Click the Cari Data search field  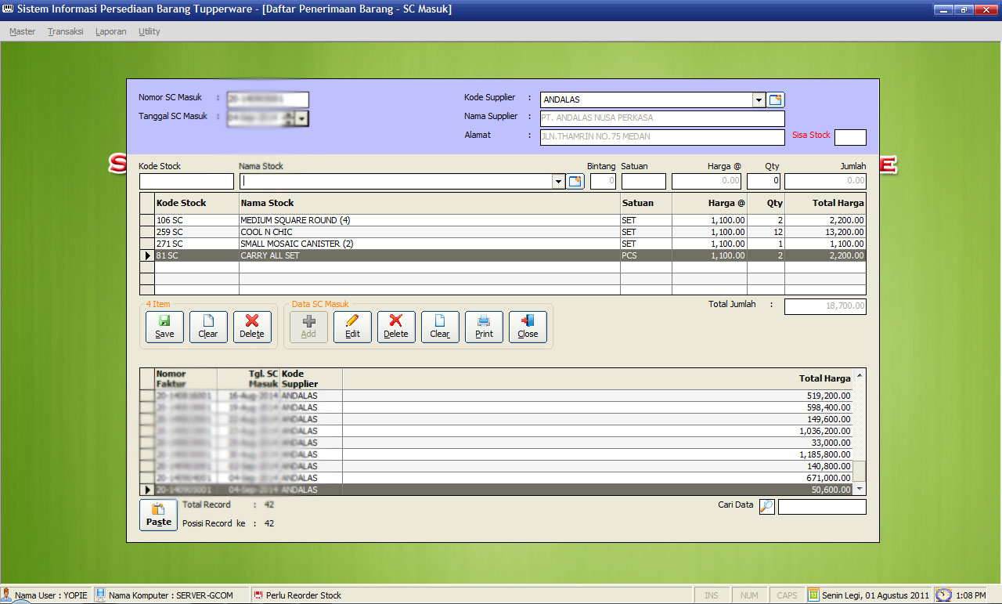pos(822,507)
